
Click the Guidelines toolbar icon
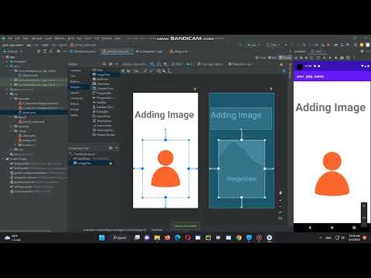169,71
